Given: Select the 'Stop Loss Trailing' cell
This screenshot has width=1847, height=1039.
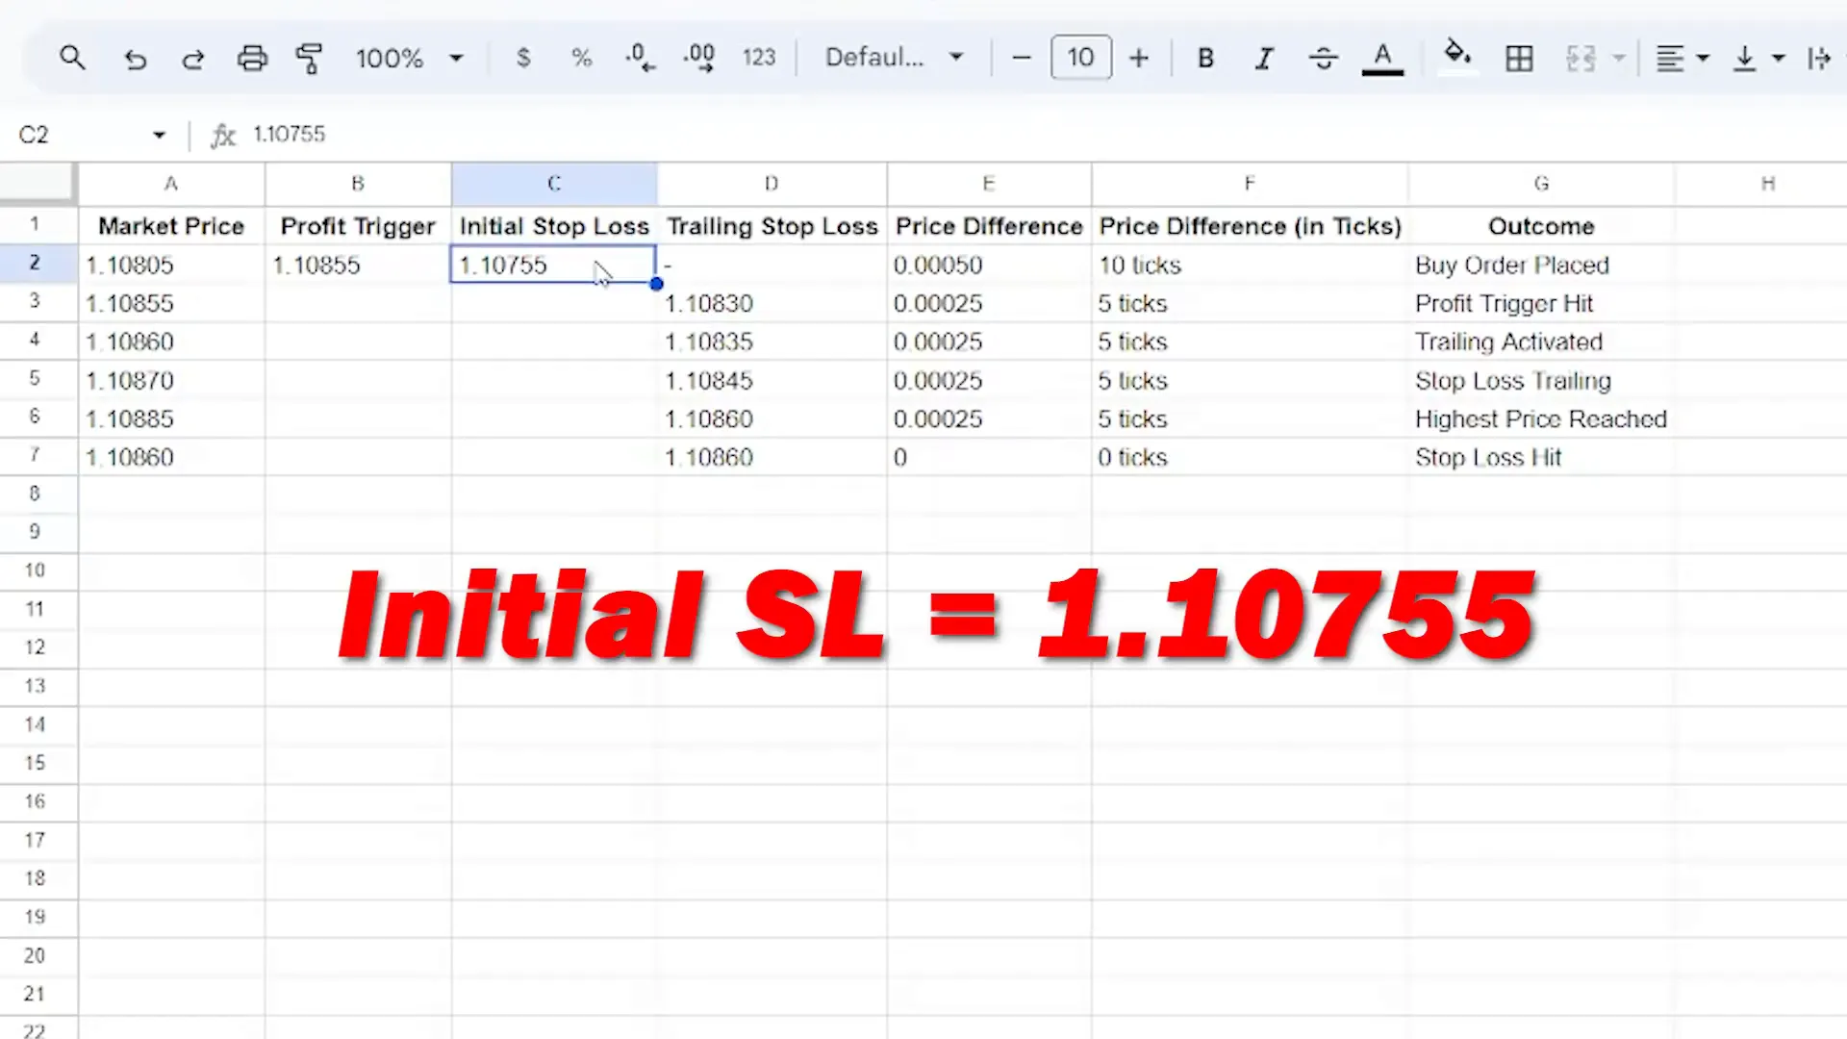Looking at the screenshot, I should coord(1541,380).
